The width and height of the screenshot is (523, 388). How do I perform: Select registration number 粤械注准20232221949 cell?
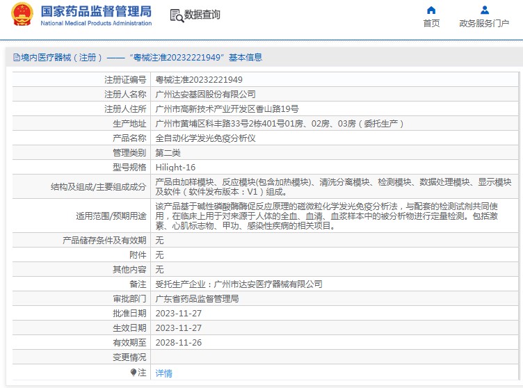tap(198, 79)
